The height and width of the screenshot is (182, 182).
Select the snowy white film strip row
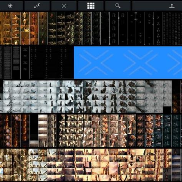pos(87,97)
